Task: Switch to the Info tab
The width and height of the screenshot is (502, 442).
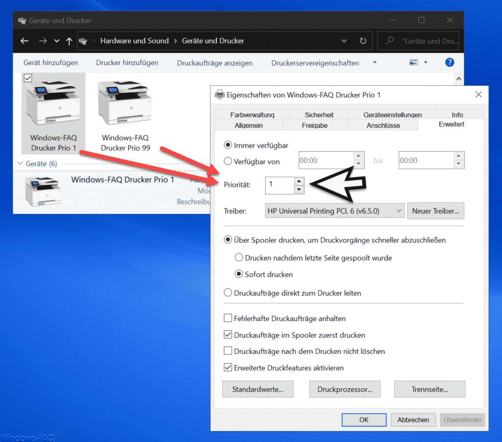Action: (457, 115)
